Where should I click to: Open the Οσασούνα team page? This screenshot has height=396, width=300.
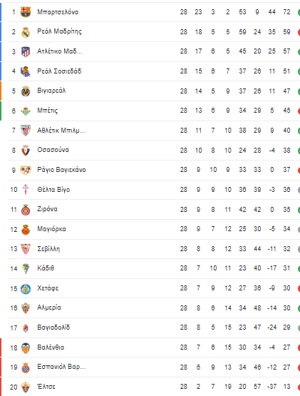coord(53,150)
